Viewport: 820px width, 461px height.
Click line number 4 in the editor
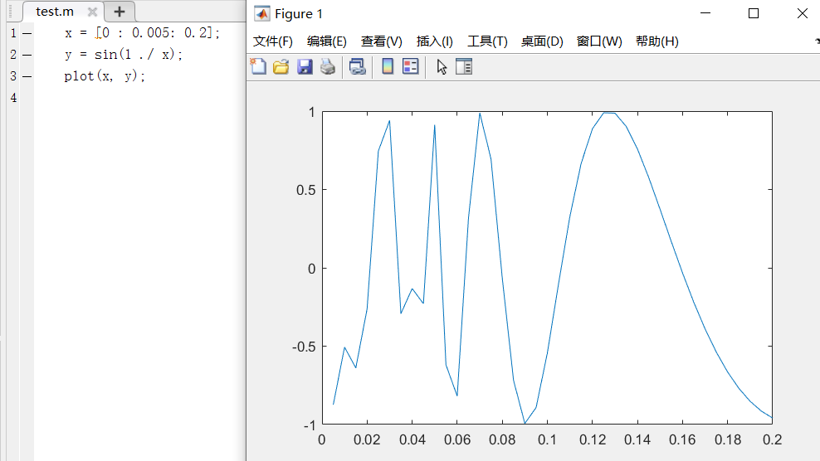pos(13,98)
